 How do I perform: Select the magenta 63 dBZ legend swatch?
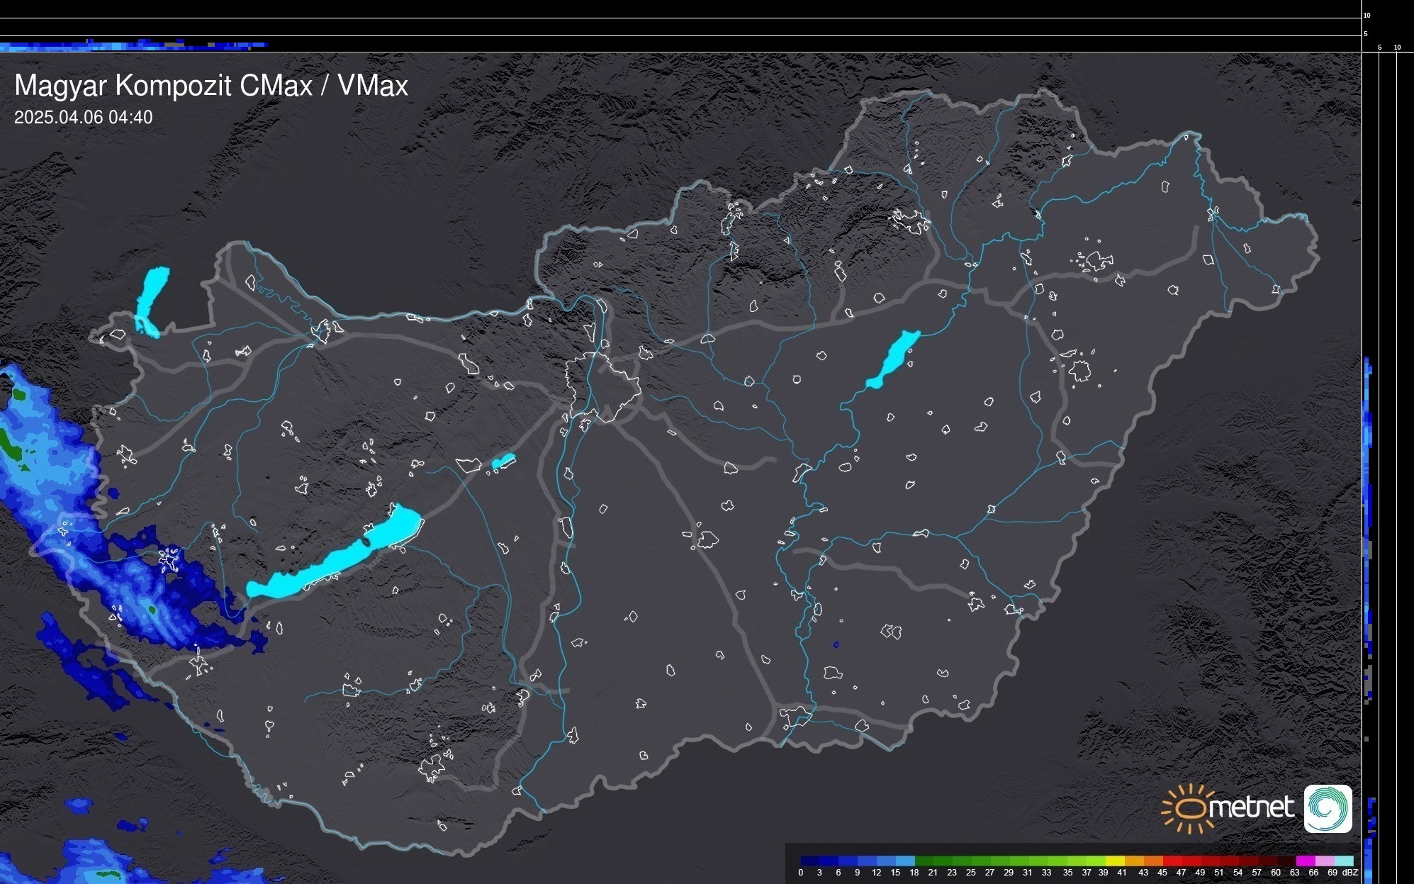[1305, 861]
